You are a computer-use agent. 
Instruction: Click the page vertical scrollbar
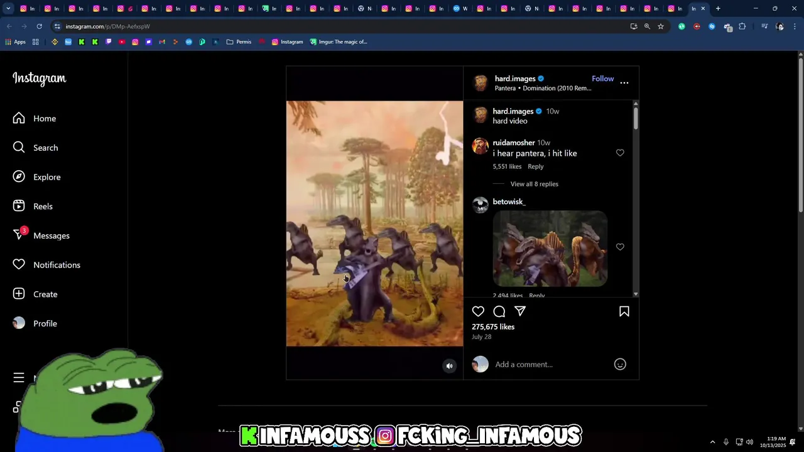pos(800,135)
